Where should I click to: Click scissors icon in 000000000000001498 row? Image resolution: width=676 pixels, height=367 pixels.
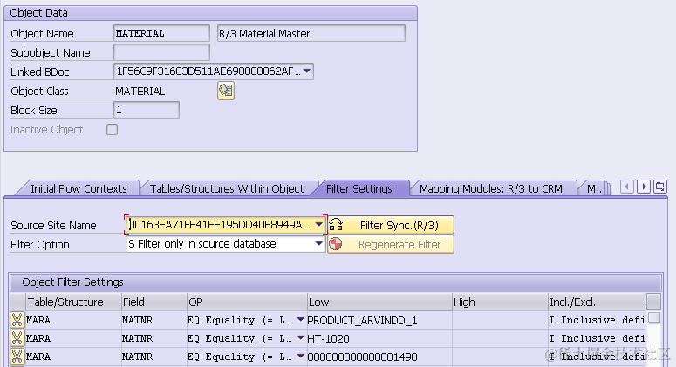tap(17, 357)
